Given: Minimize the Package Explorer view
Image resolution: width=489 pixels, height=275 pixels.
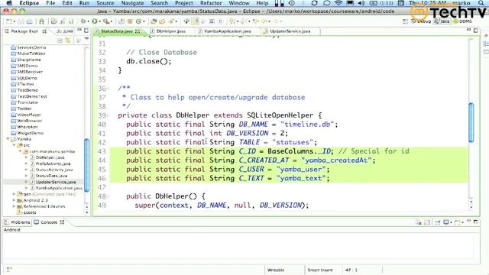Looking at the screenshot, I should [x=79, y=31].
